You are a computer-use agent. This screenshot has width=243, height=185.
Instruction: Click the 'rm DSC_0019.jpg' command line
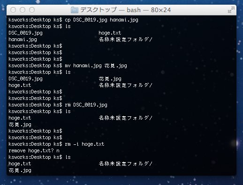[x=58, y=105]
